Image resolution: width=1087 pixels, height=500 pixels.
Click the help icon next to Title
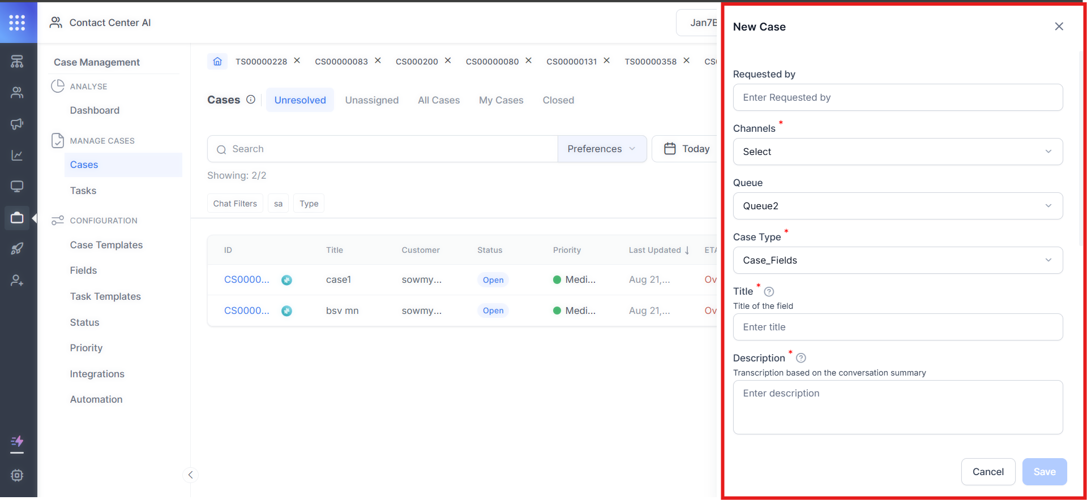click(x=769, y=292)
